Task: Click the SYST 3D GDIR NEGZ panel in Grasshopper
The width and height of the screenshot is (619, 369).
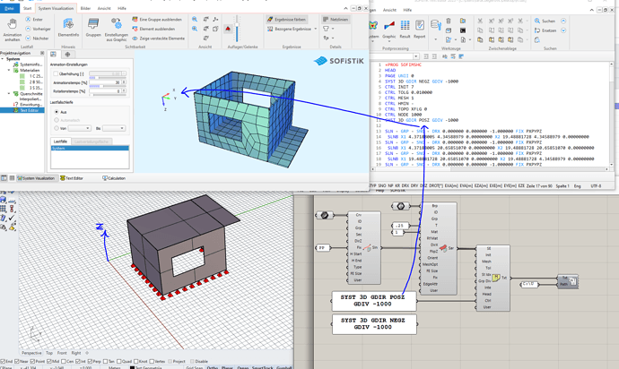Action: tap(374, 324)
